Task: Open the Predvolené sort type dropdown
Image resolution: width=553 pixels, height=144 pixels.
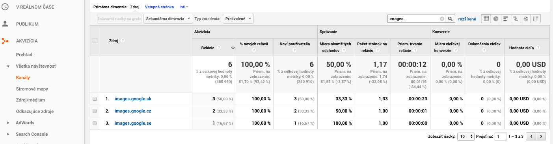Action: coord(238,18)
